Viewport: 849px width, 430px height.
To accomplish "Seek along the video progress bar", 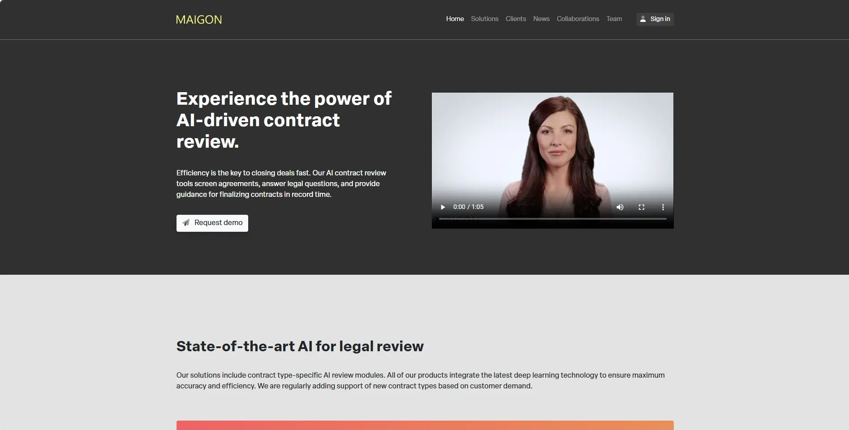I will tap(552, 219).
